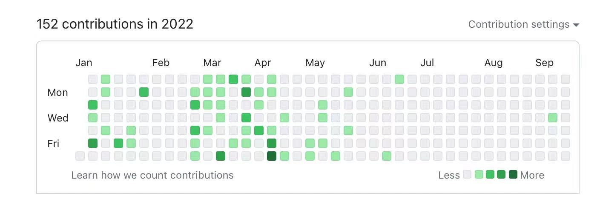Select the light green Saturday cell in June
Viewport: 600px width, 211px height.
(x=387, y=156)
